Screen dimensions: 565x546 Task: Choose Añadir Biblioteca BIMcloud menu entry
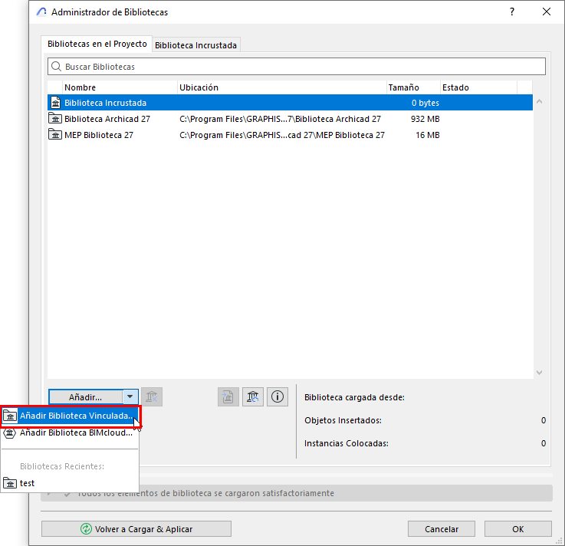pos(70,433)
